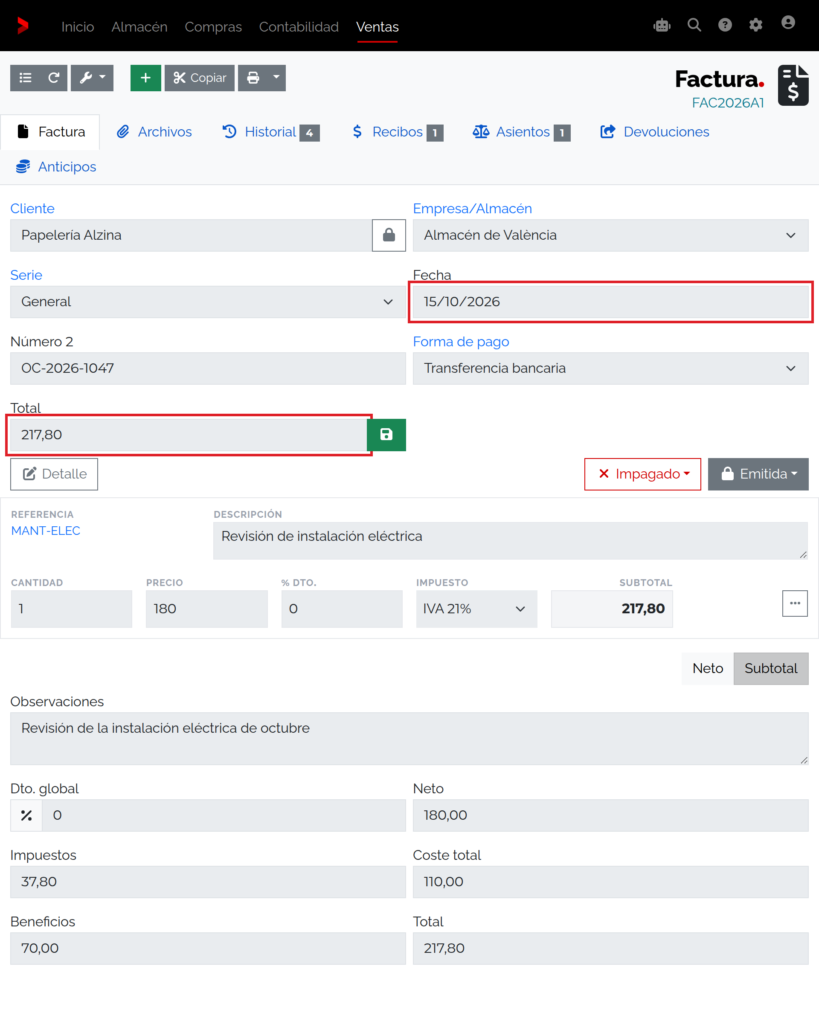Add a new invoice with plus button
Image resolution: width=819 pixels, height=1033 pixels.
pos(146,78)
